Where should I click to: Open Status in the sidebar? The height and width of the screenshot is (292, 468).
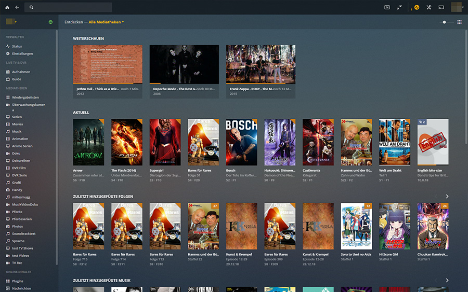[17, 47]
